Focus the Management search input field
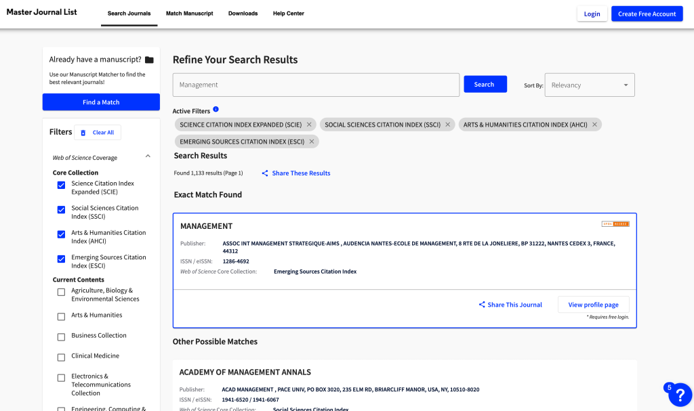The width and height of the screenshot is (694, 411). (316, 85)
